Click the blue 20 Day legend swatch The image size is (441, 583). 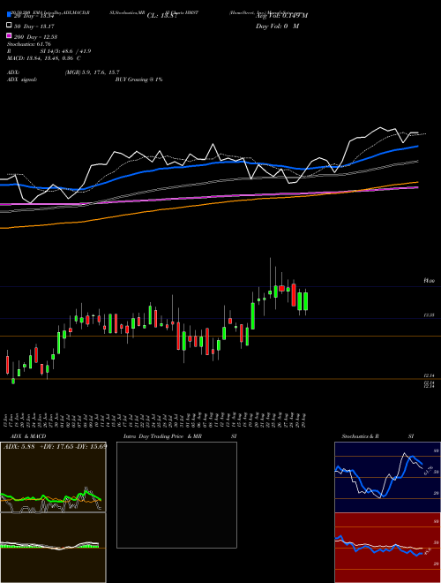[9, 14]
